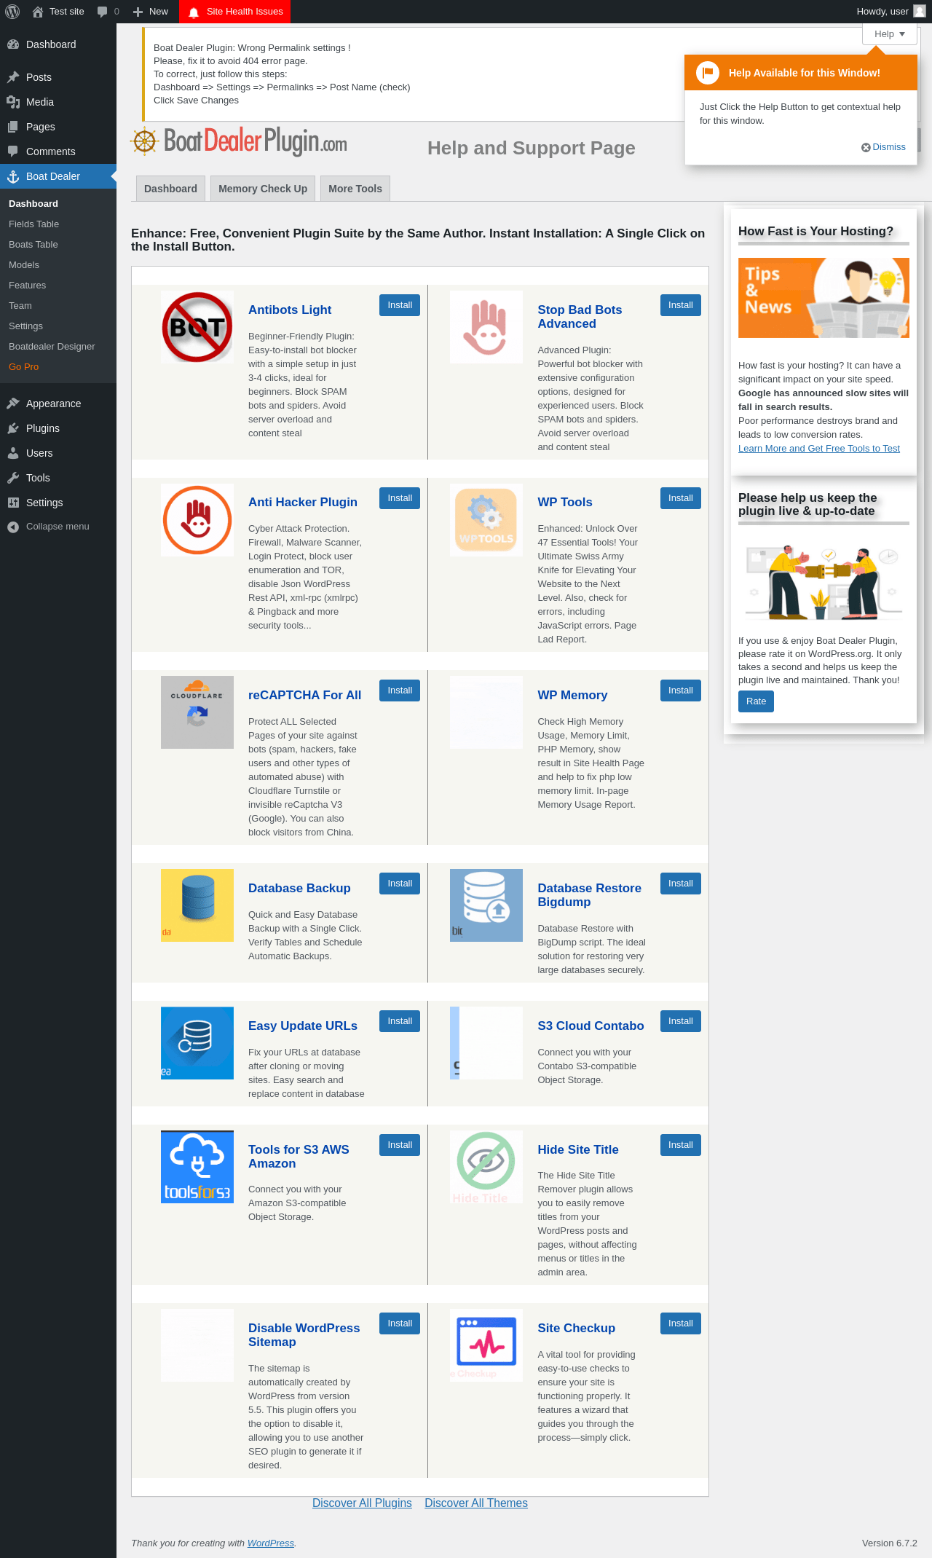Viewport: 932px width, 1558px height.
Task: Click the Easy Update URLs icon
Action: (x=197, y=1043)
